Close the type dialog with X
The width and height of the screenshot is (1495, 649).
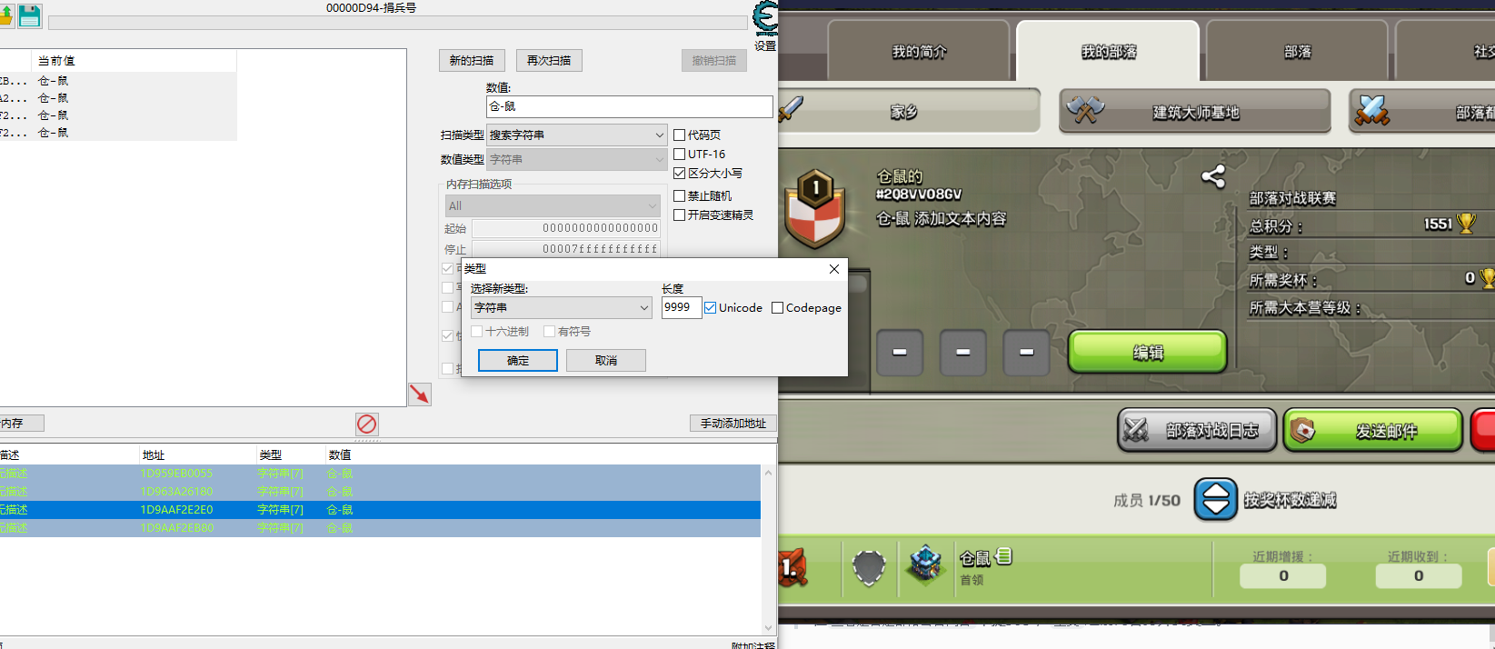tap(834, 269)
